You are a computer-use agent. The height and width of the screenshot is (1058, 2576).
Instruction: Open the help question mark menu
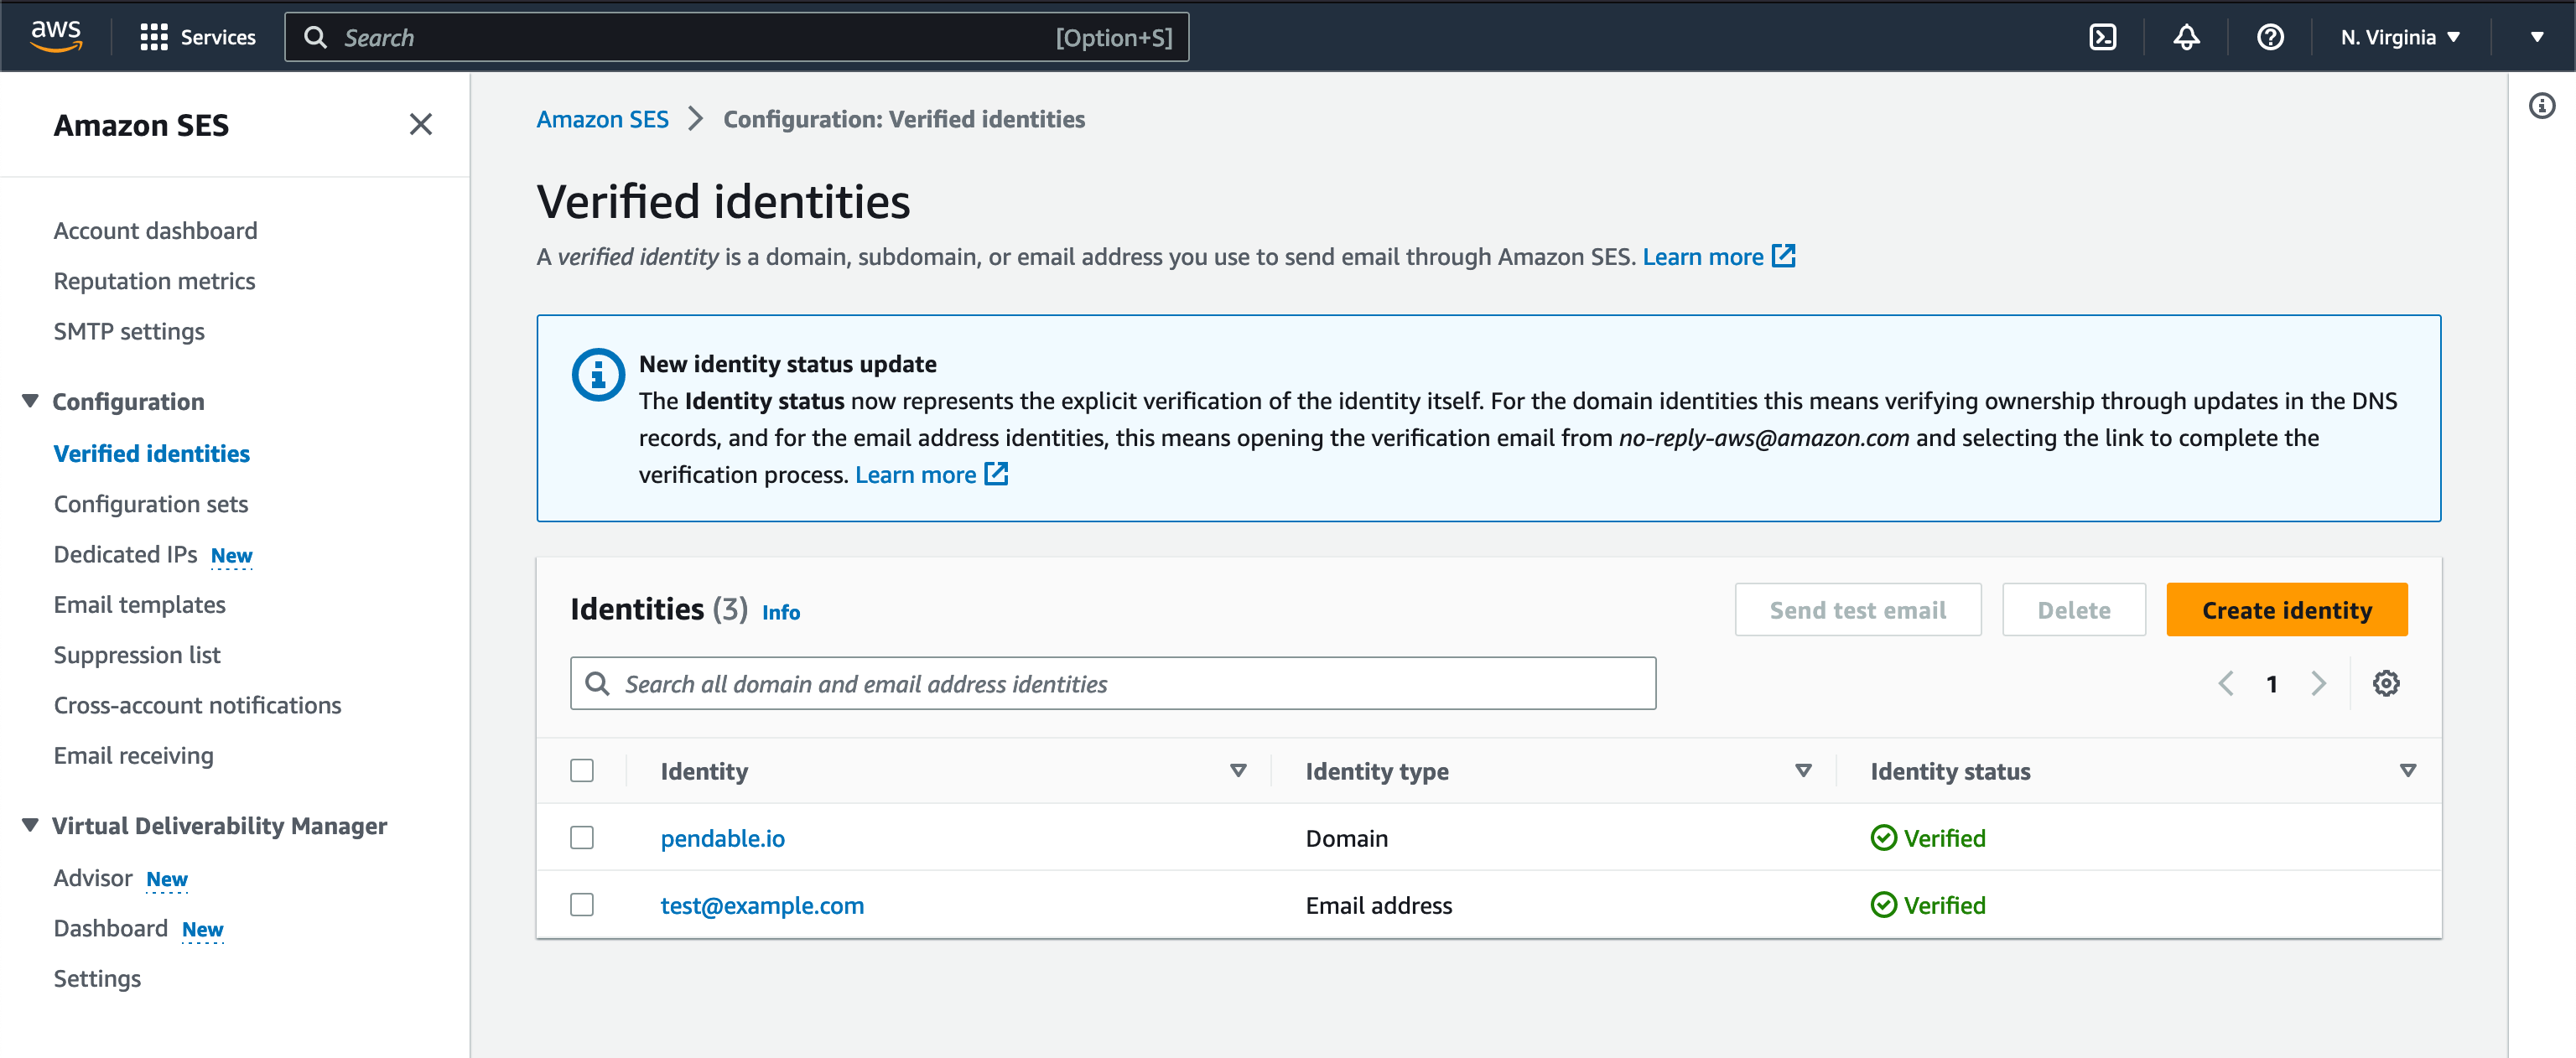[2270, 37]
